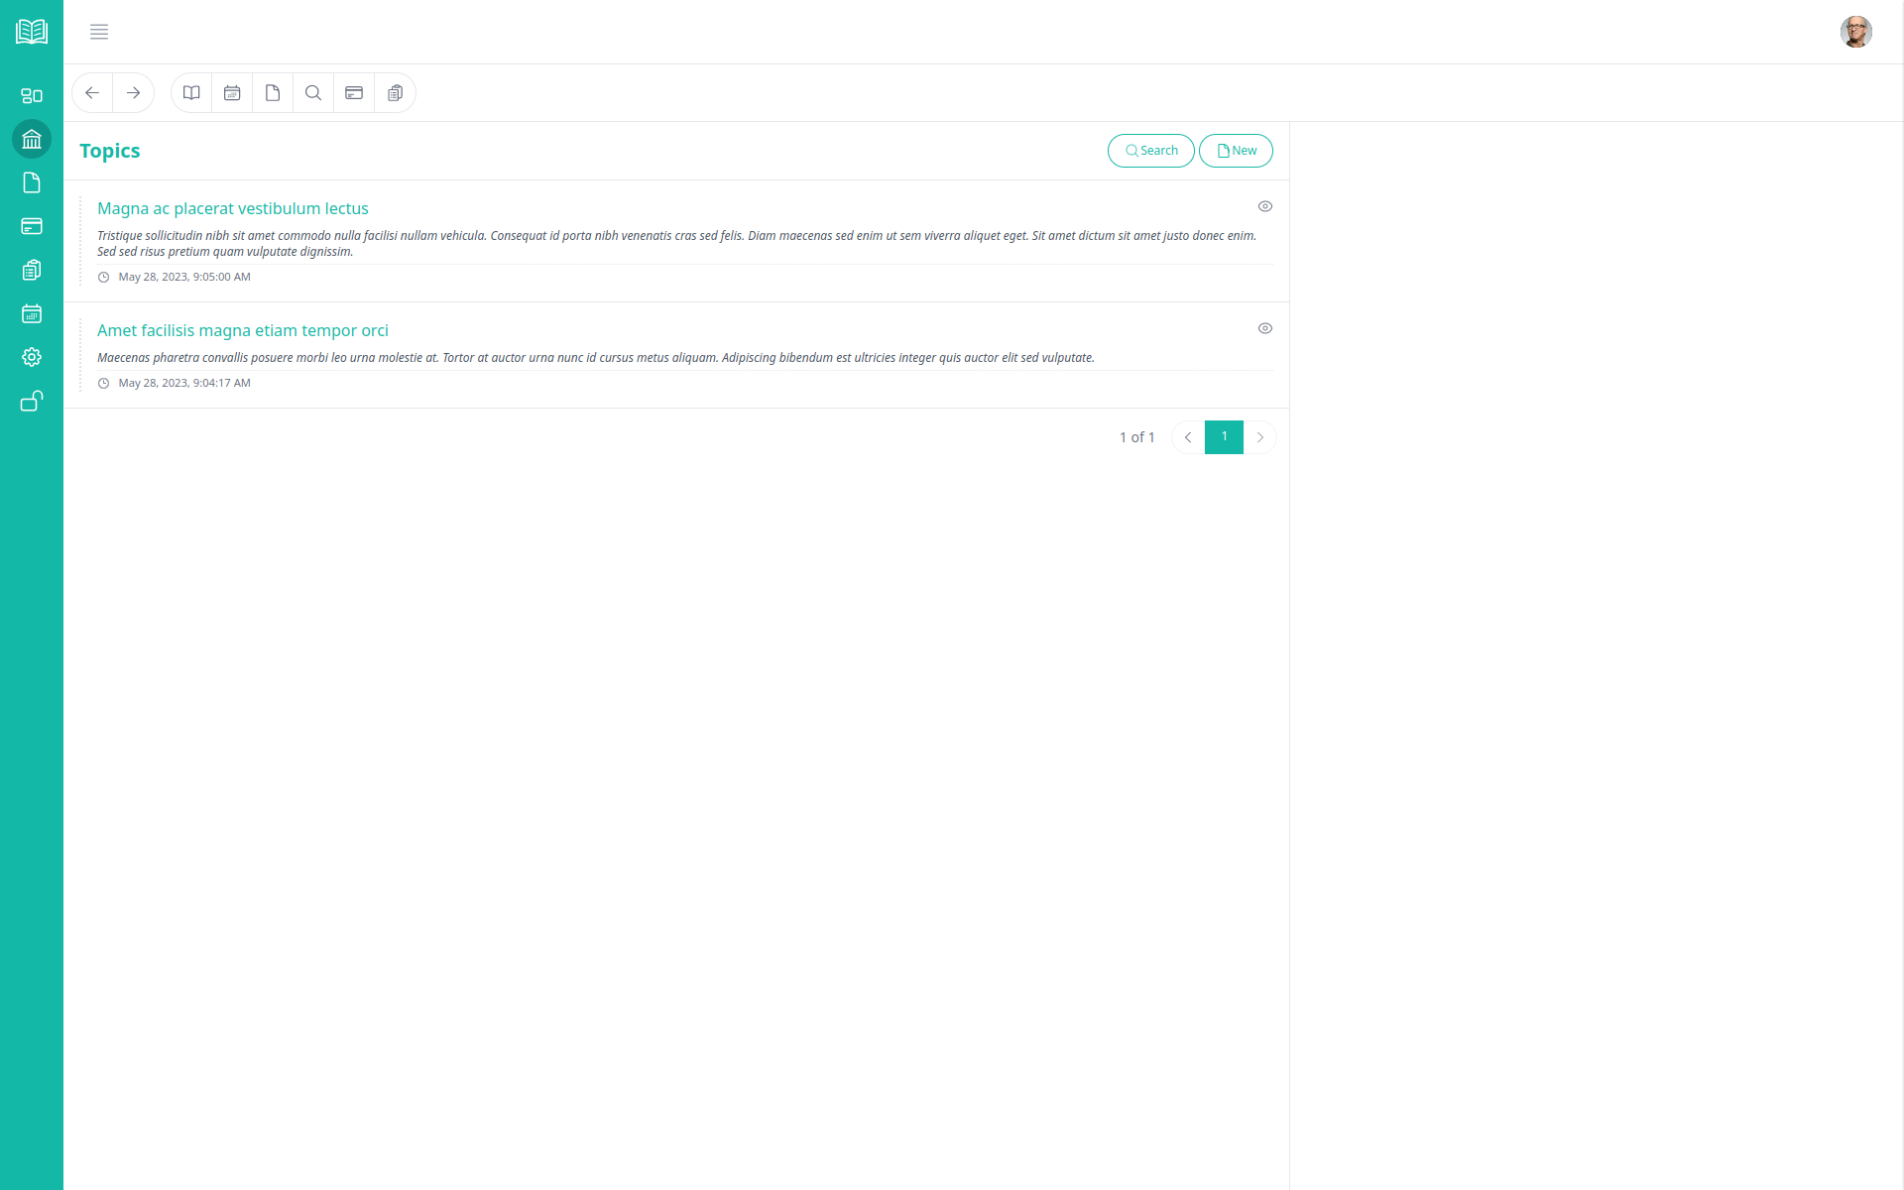Click the eye icon for Amet facilisis topic
This screenshot has width=1904, height=1190.
[1264, 328]
